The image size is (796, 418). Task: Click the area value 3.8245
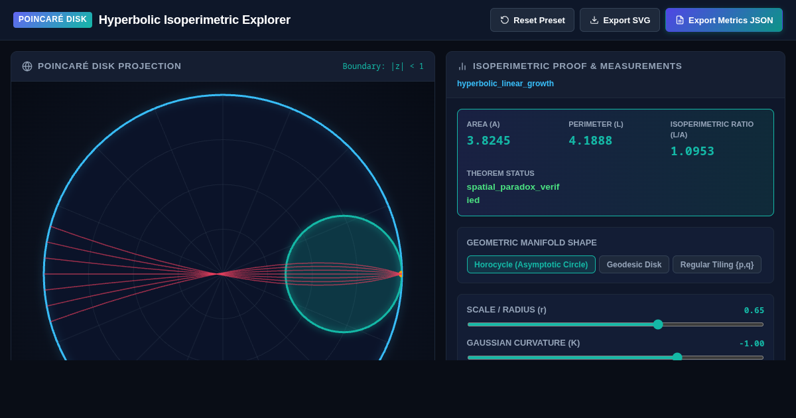489,141
